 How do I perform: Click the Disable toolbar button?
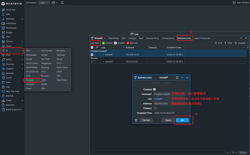coord(120,43)
